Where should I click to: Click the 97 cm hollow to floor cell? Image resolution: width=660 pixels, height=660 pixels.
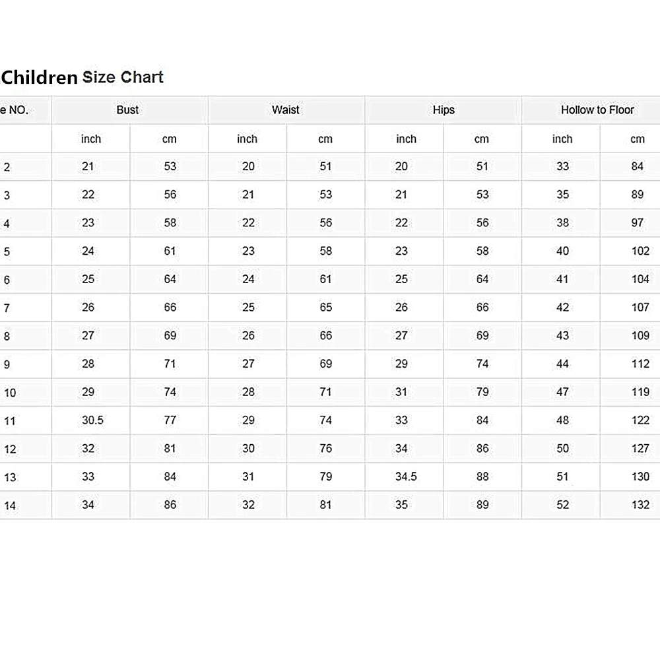click(637, 223)
